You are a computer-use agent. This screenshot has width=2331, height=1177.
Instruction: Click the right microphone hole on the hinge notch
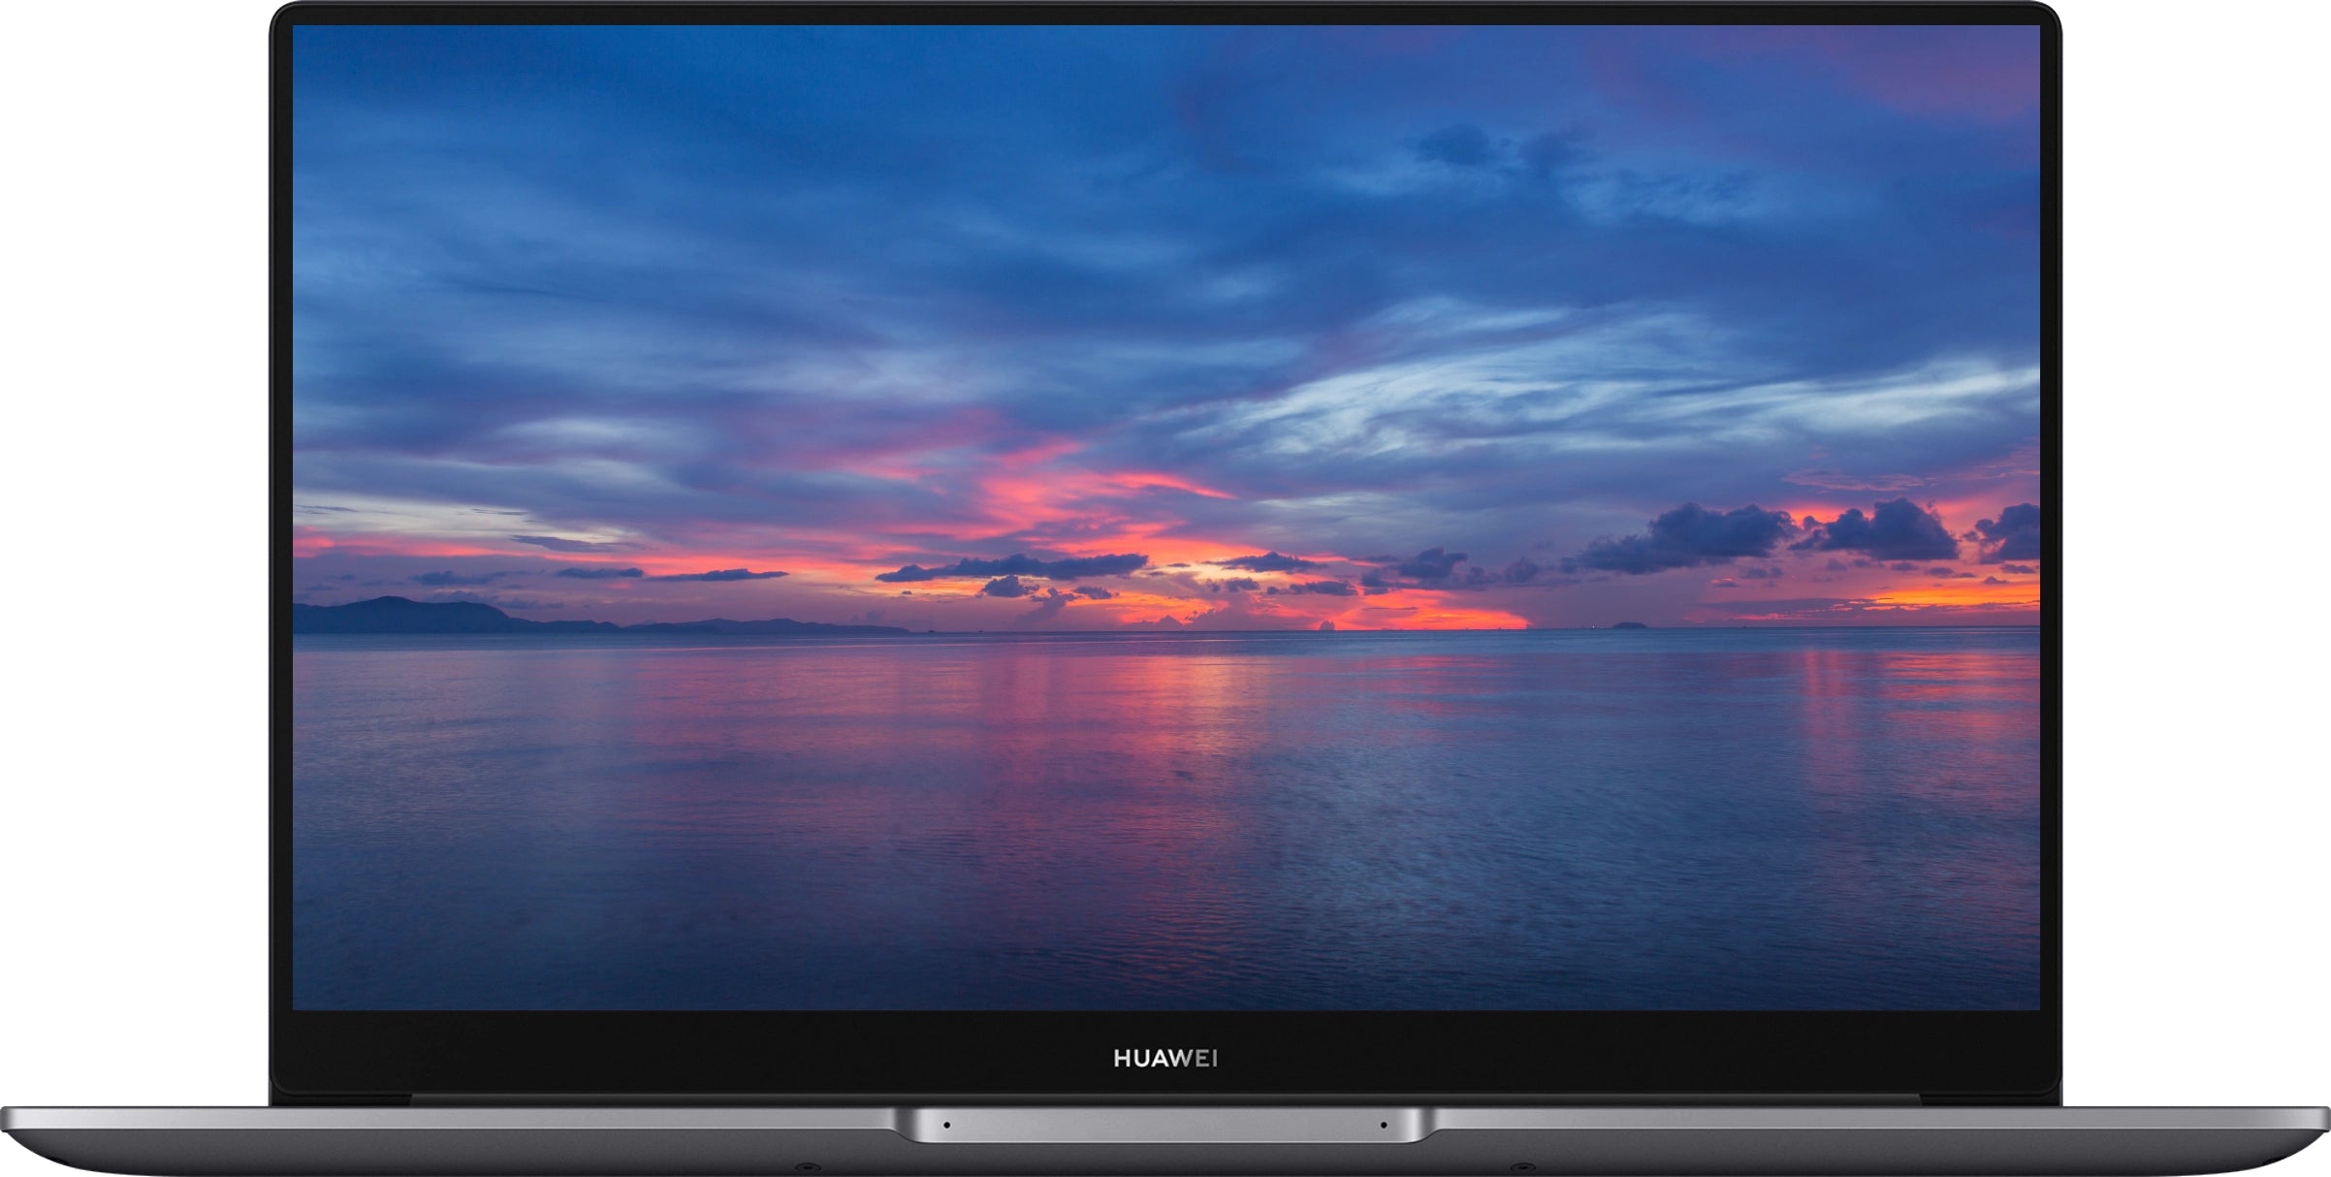[1384, 1125]
